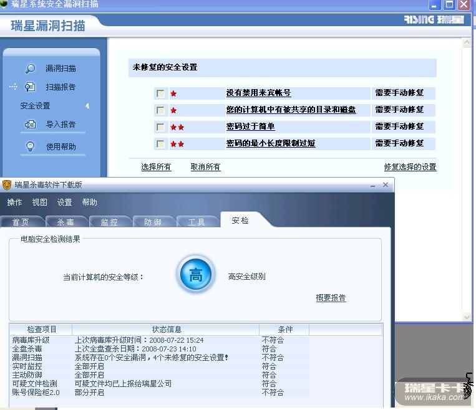Check the box for 密码的最小长度限制过短
The width and height of the screenshot is (476, 410).
(x=160, y=144)
